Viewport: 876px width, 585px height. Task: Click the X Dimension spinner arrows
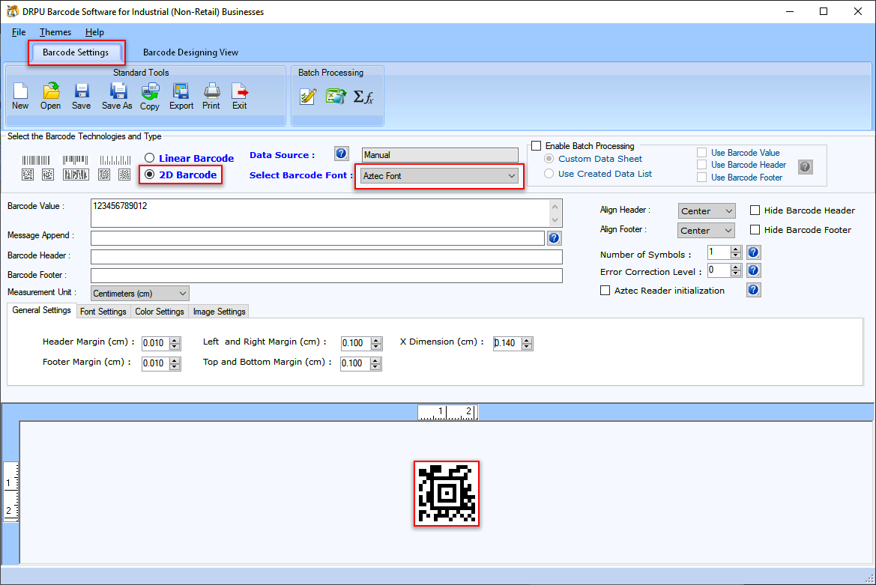[527, 343]
